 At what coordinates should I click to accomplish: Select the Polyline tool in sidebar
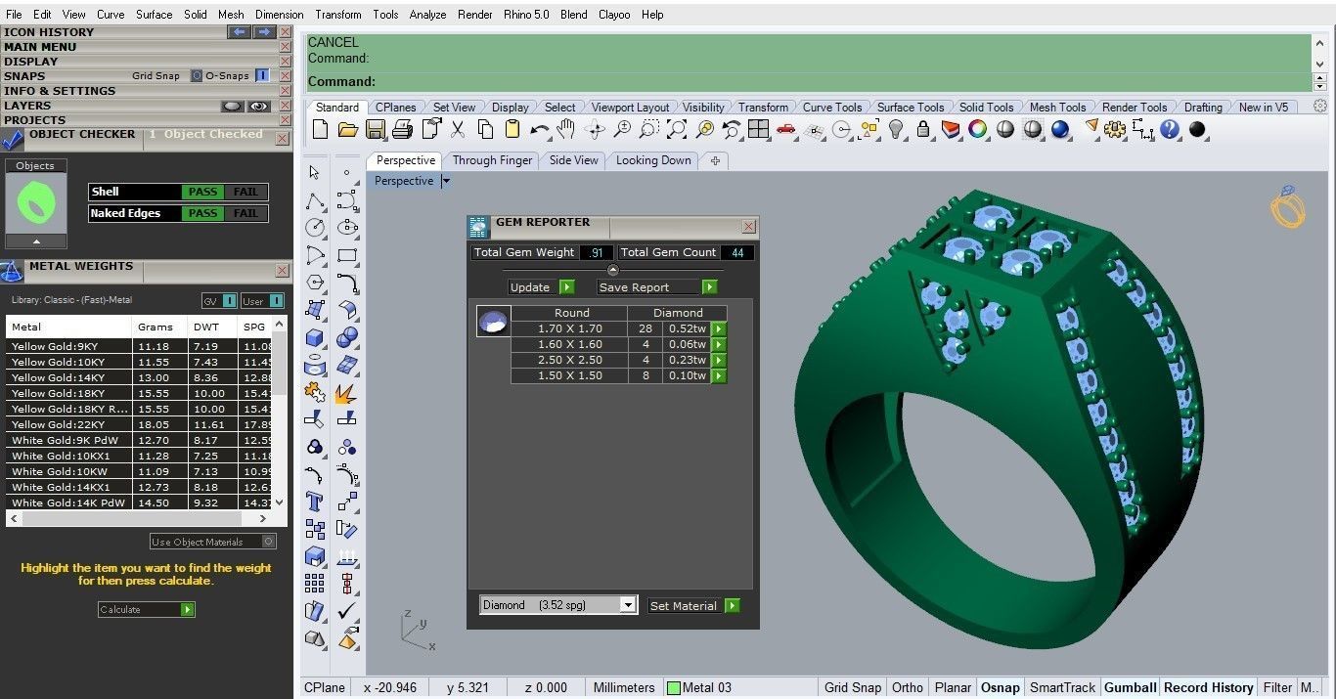coord(314,200)
